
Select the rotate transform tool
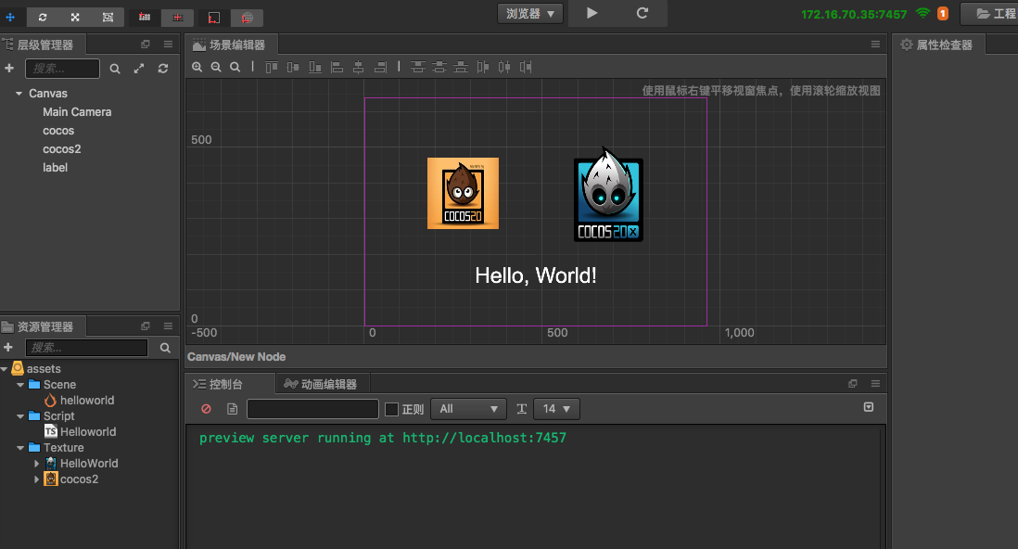(43, 17)
